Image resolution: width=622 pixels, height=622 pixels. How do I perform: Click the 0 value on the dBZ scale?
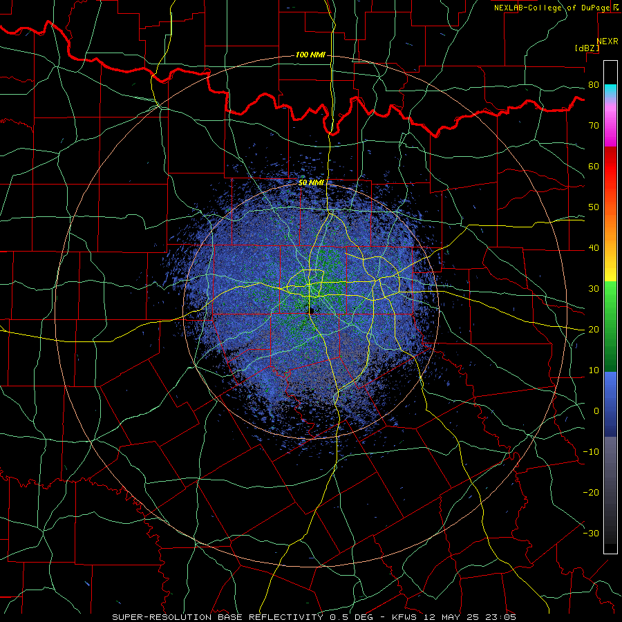pos(596,411)
